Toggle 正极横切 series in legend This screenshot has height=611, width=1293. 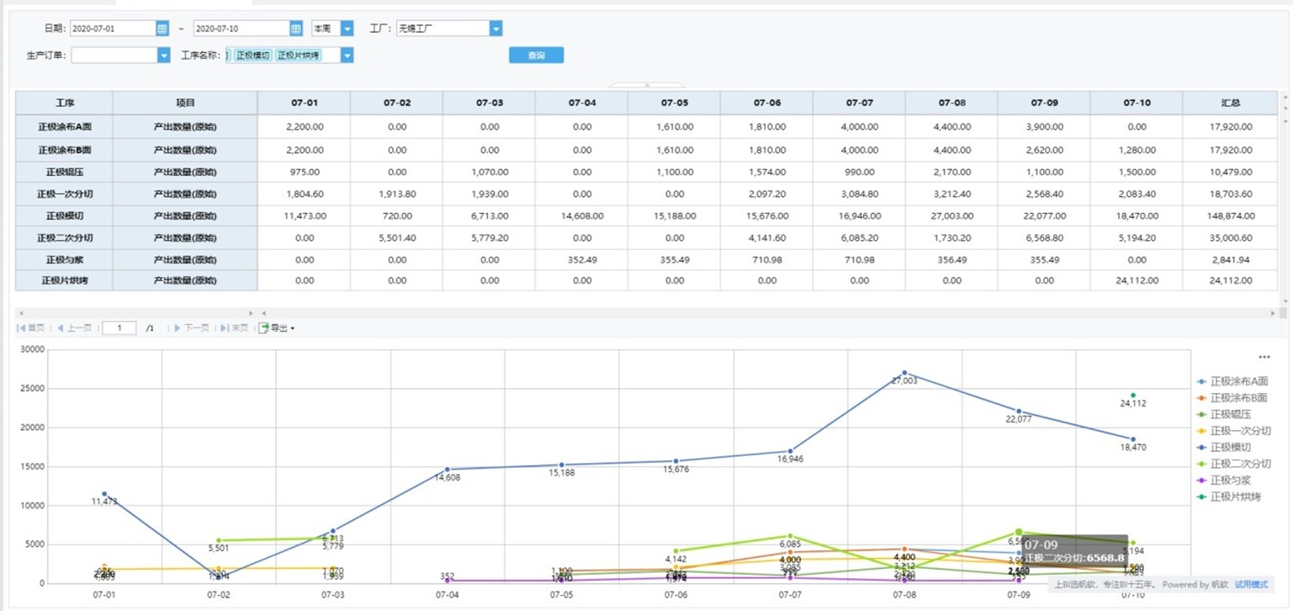pyautogui.click(x=1226, y=447)
